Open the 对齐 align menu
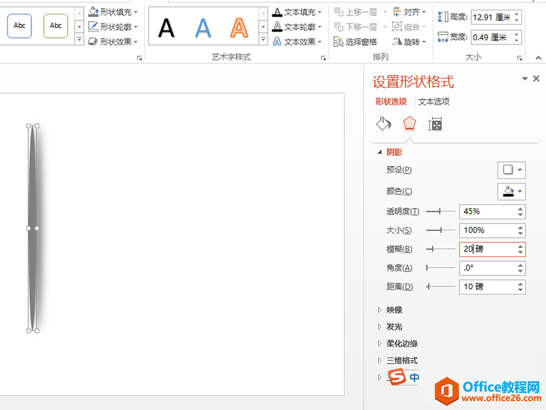546x410 pixels. 411,12
